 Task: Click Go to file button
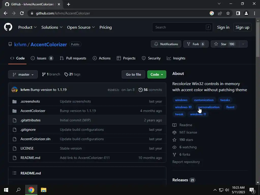133,74
